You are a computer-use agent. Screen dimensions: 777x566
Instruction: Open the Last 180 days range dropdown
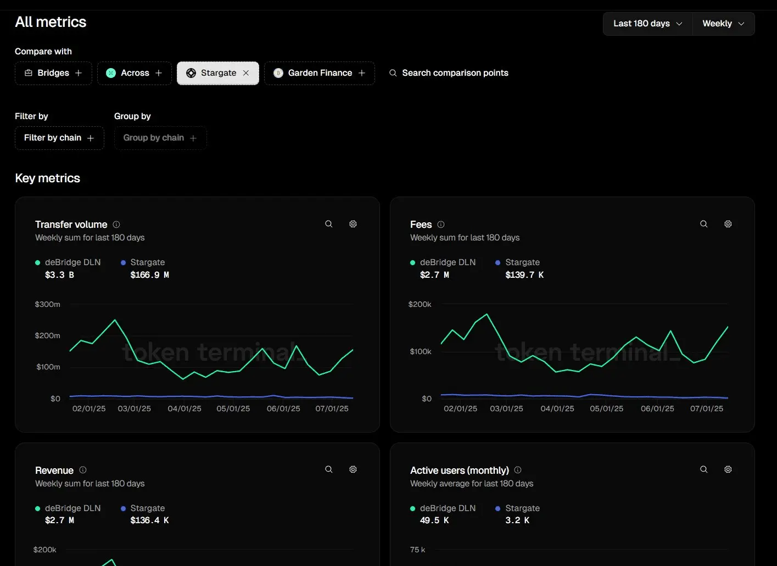pyautogui.click(x=648, y=24)
